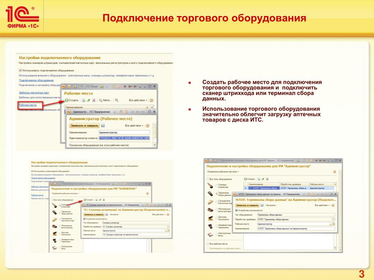Toggle Все типы оборудования in РМ Администратор window

(208, 179)
